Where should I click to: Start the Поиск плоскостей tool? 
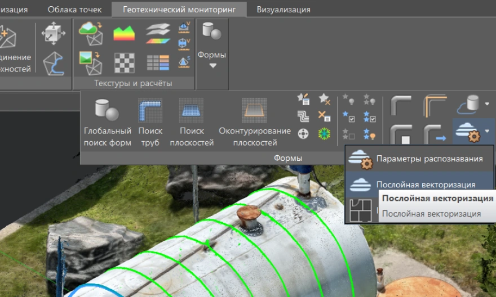[x=192, y=123]
